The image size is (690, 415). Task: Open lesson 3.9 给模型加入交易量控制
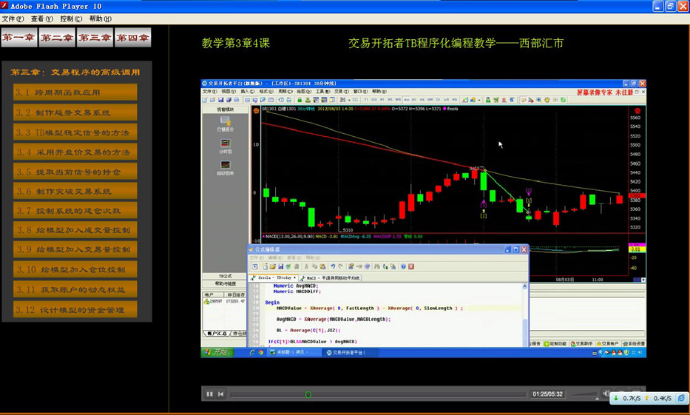pyautogui.click(x=75, y=250)
